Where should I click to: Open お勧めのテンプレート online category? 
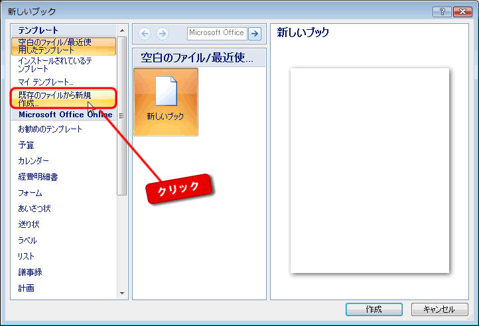click(50, 129)
